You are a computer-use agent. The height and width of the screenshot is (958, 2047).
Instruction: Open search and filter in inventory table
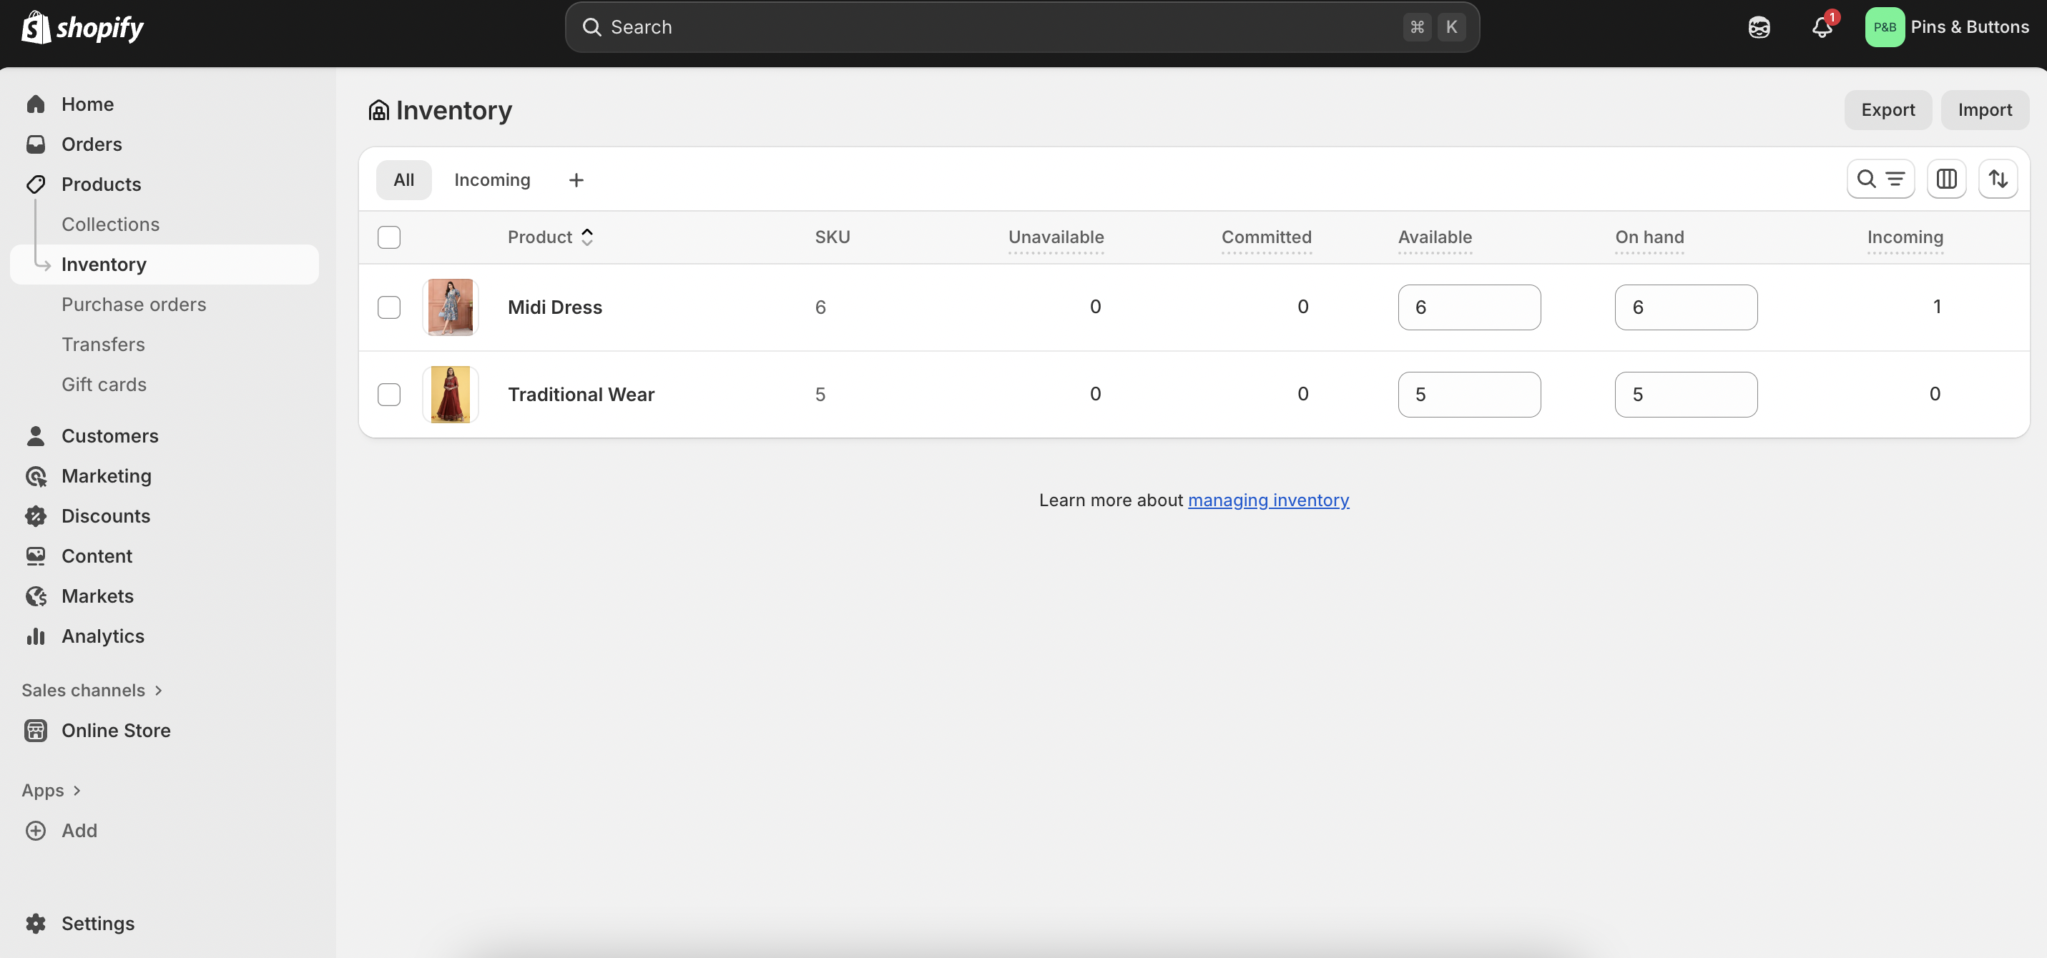point(1880,179)
